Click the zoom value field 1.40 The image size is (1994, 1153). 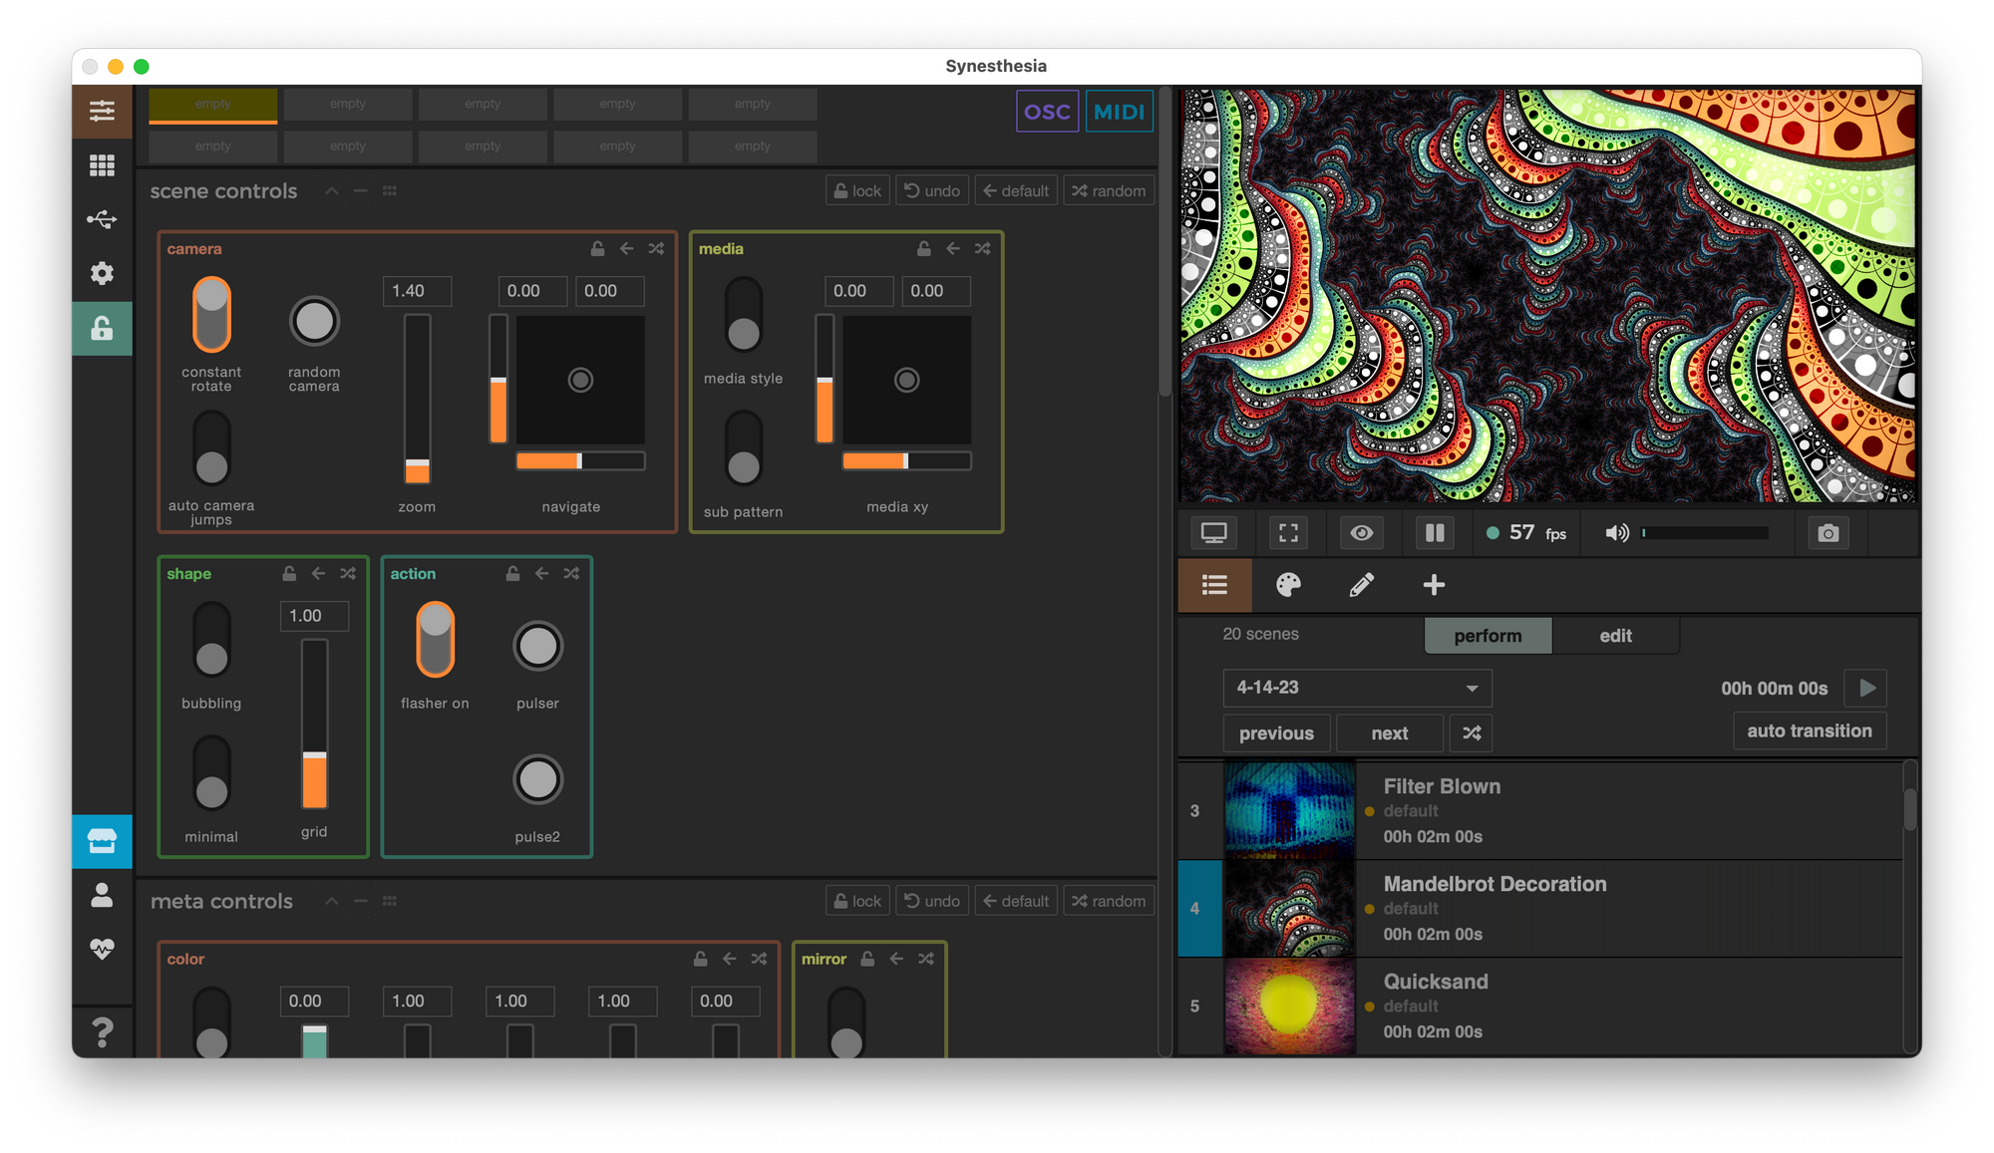pyautogui.click(x=417, y=291)
